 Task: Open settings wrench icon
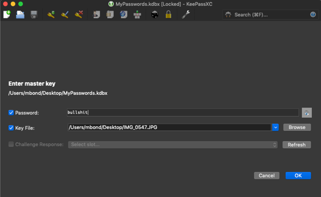(x=186, y=14)
